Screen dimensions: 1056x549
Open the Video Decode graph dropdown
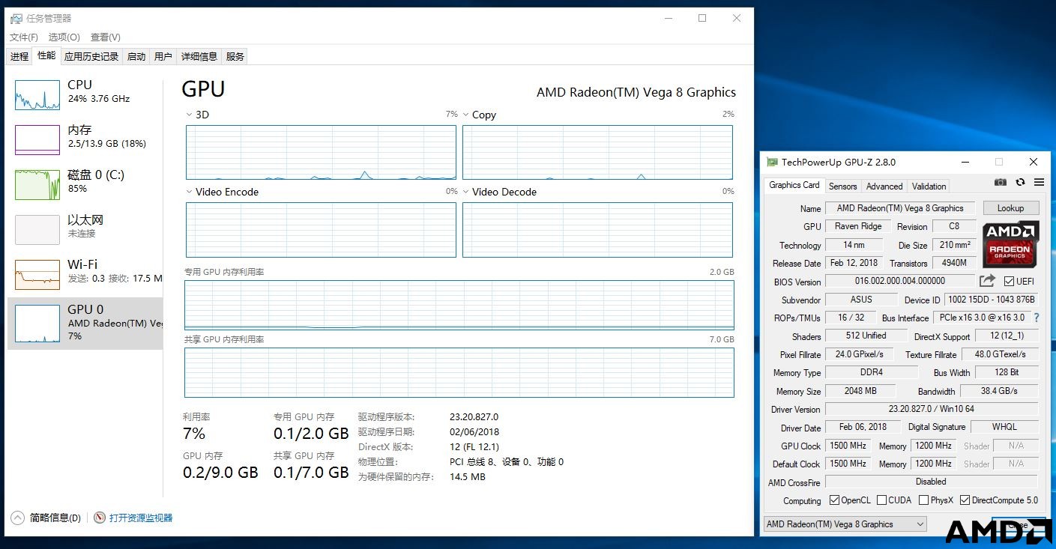(x=465, y=192)
